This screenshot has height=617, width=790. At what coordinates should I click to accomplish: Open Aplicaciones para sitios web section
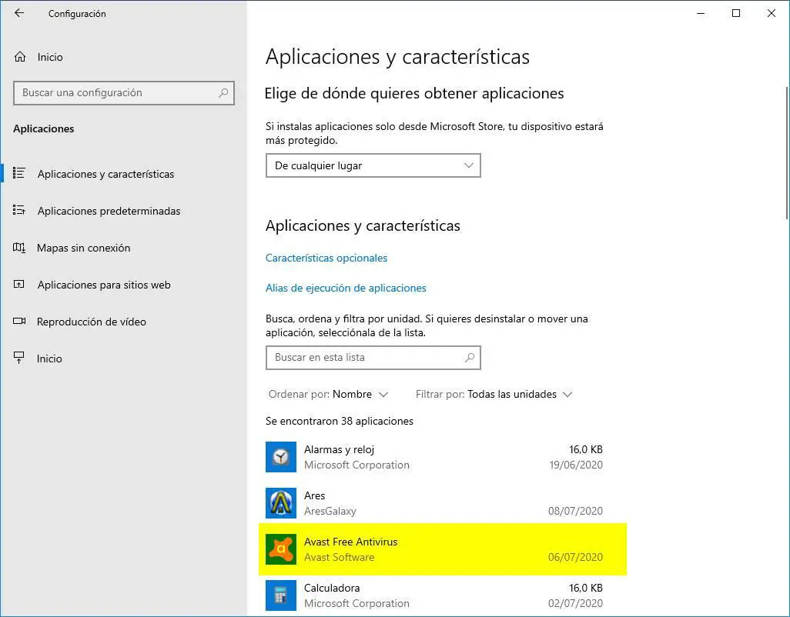pos(104,285)
